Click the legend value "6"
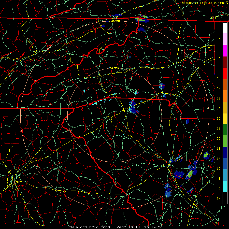 [x=220, y=179]
